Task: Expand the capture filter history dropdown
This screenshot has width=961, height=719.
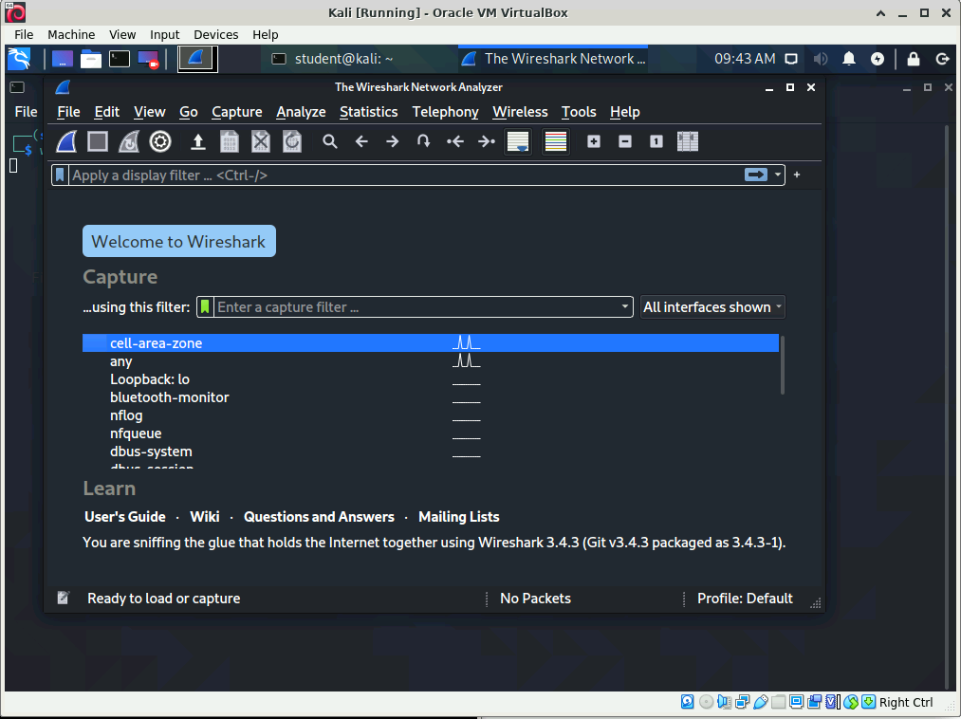Action: (x=624, y=306)
